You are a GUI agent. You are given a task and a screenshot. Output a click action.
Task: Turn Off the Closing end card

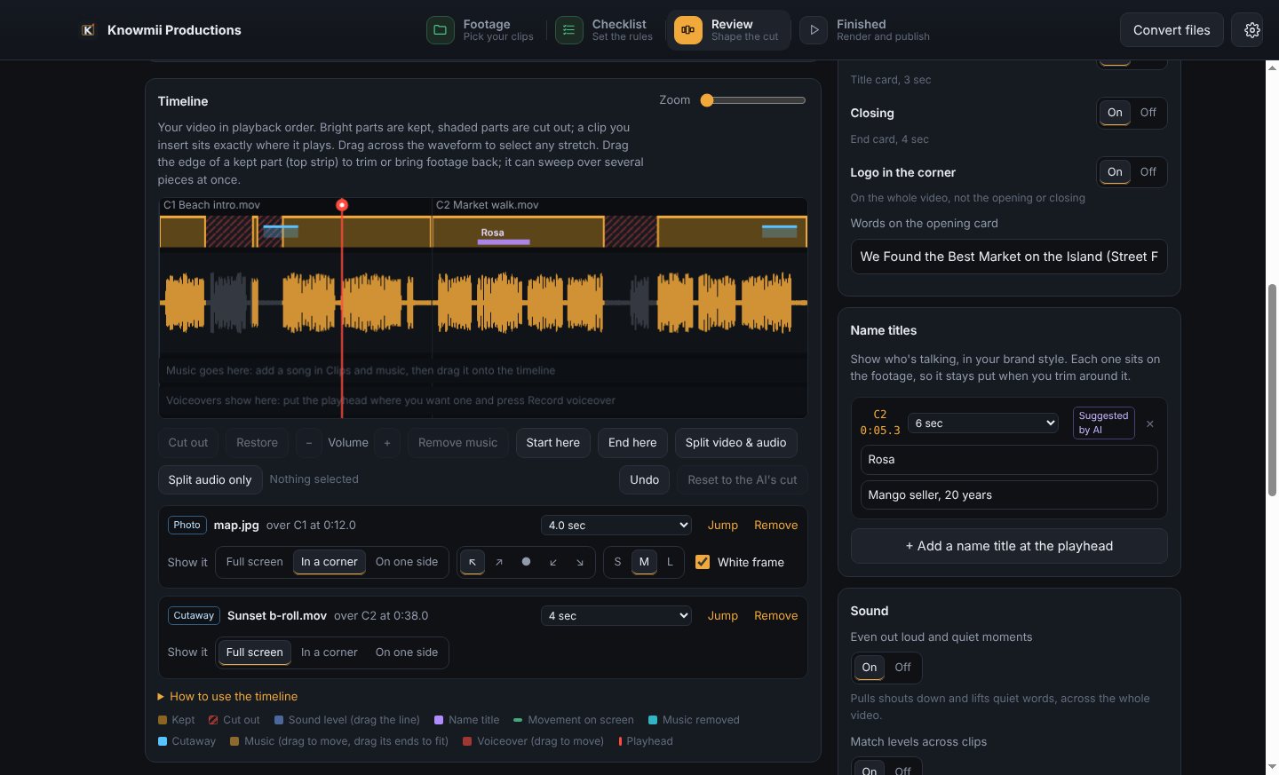[1148, 113]
